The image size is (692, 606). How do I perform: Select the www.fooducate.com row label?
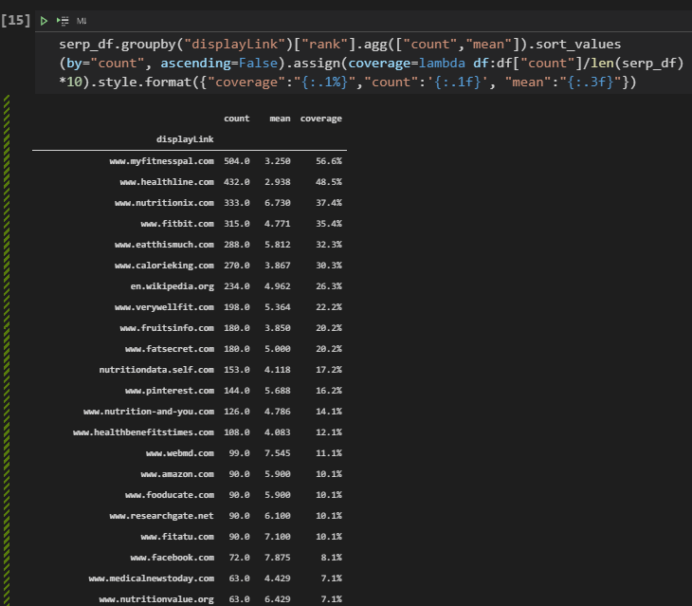coord(170,495)
